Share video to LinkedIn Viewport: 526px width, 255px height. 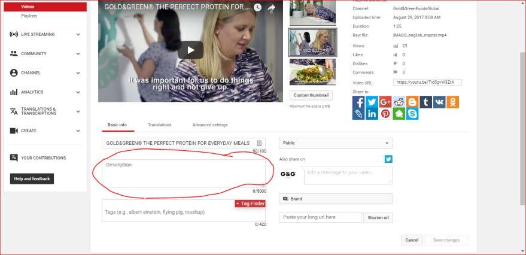pos(372,114)
